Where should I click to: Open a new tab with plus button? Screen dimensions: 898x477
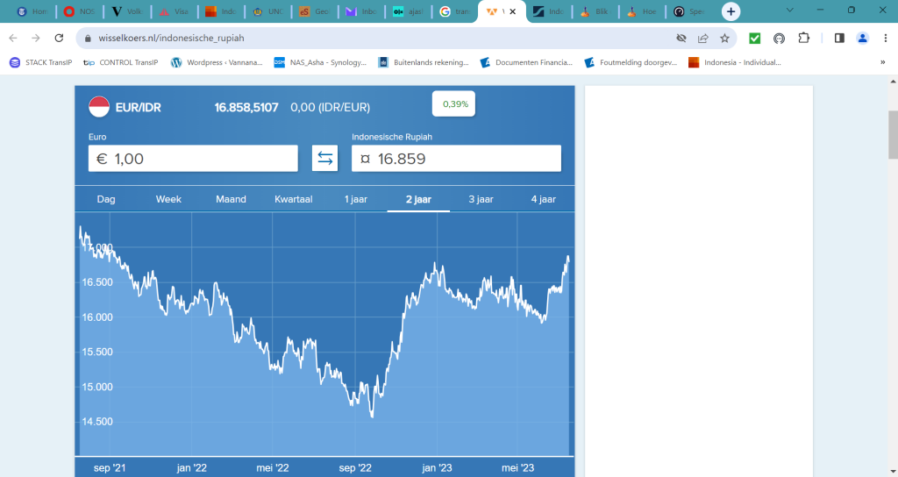731,11
